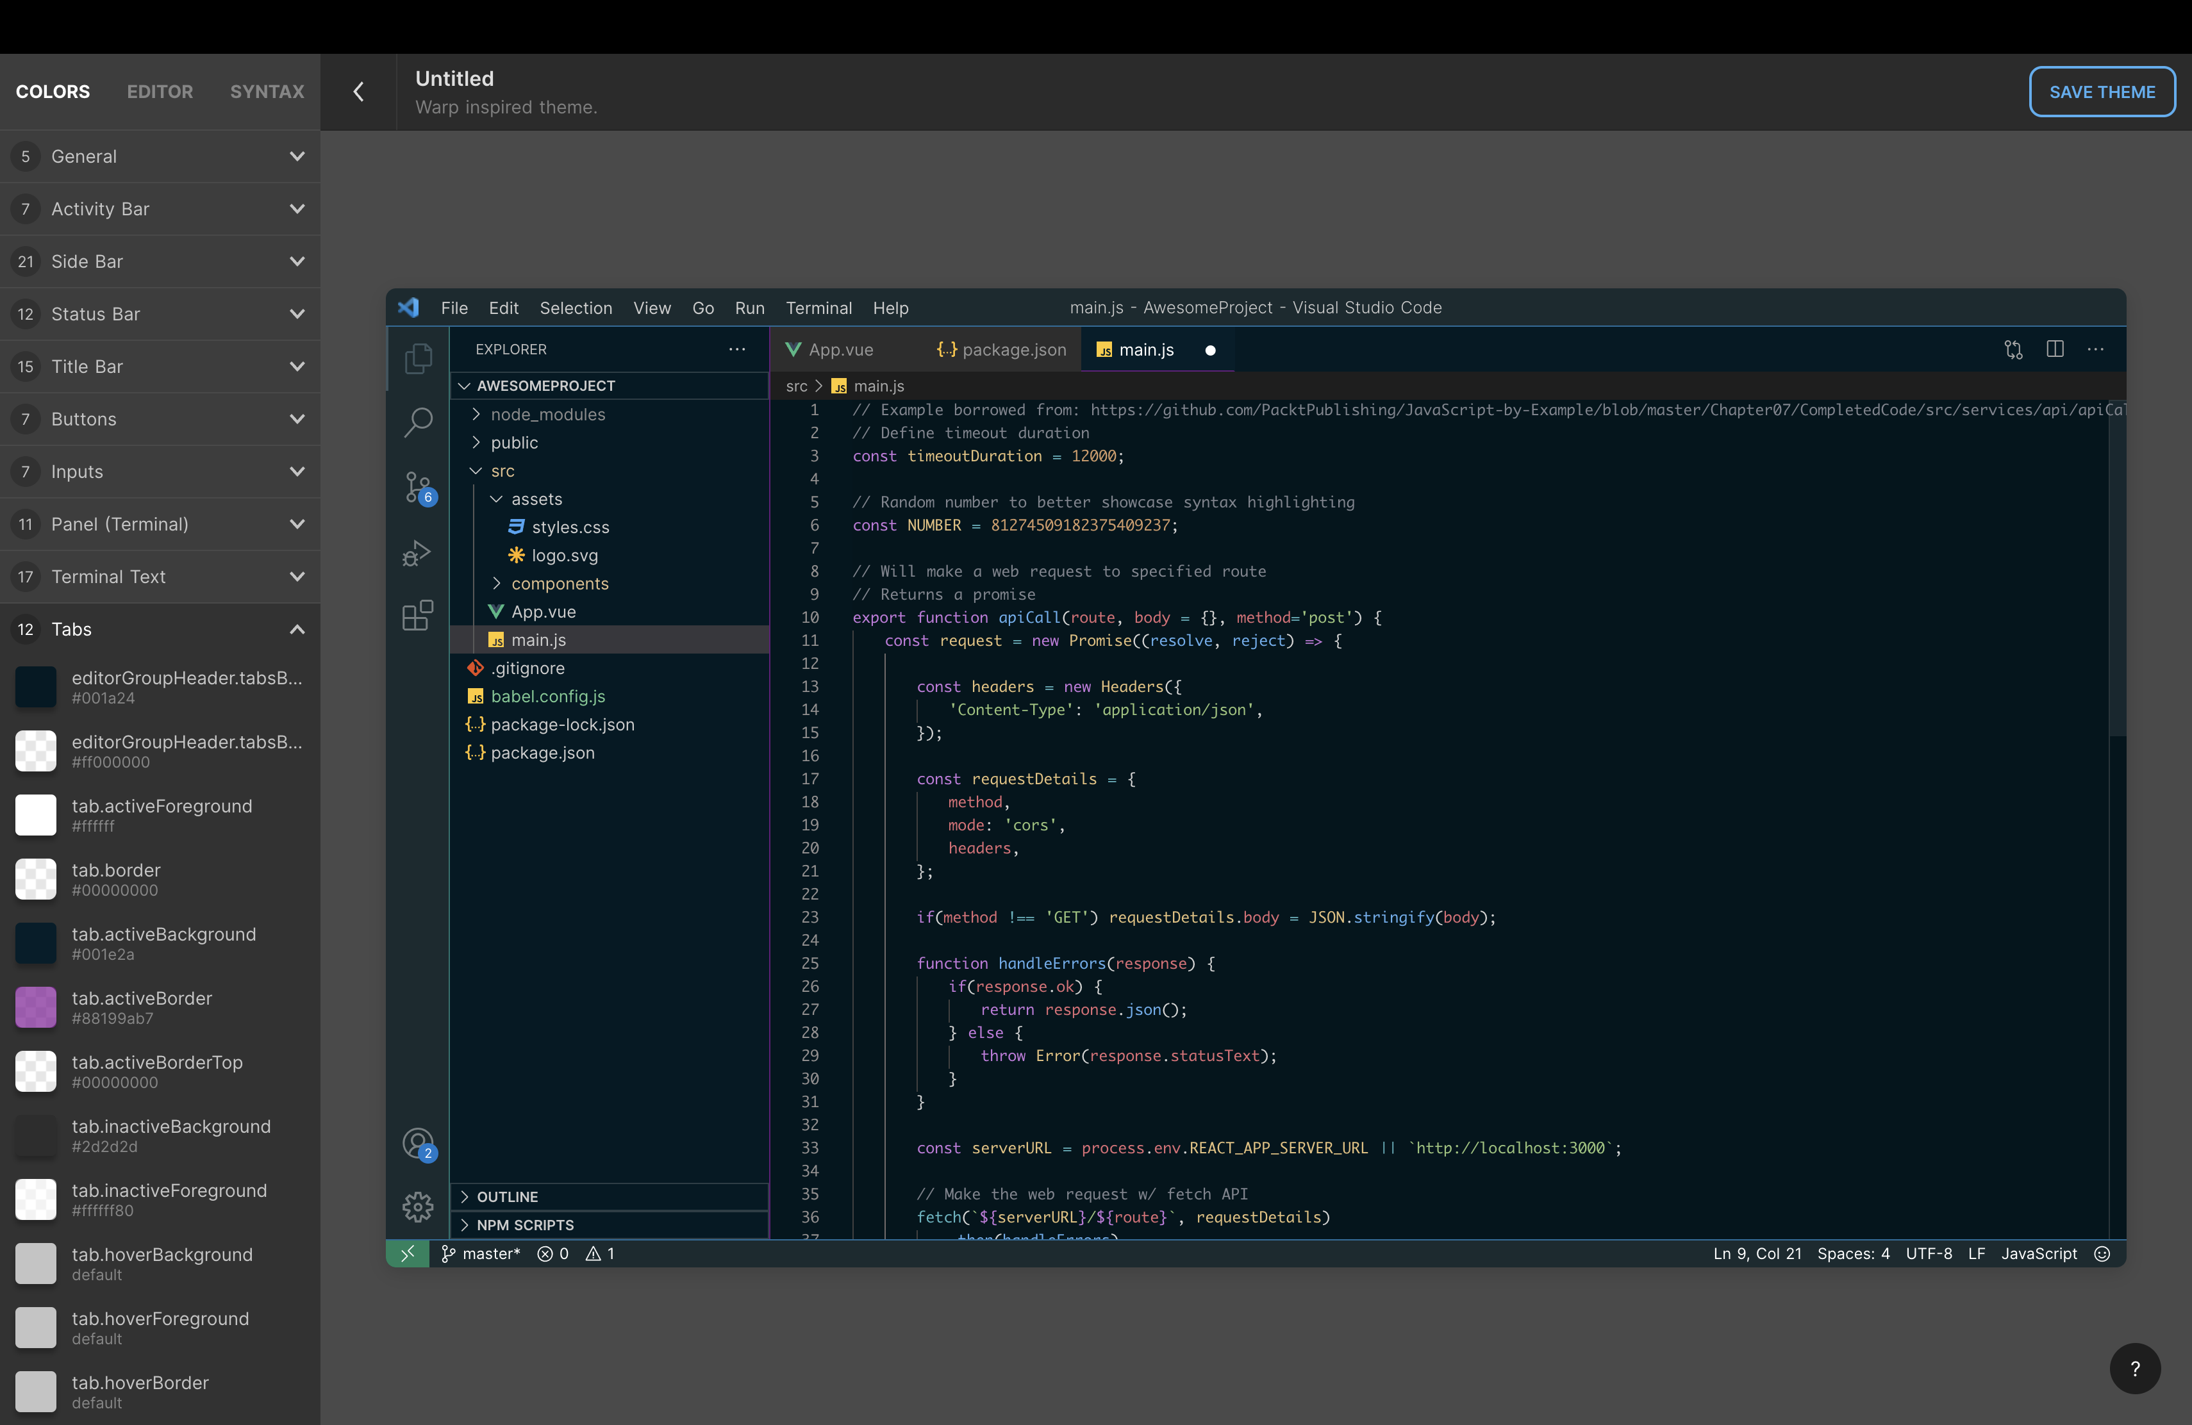
Task: Expand the OUTLINE panel
Action: tap(506, 1197)
